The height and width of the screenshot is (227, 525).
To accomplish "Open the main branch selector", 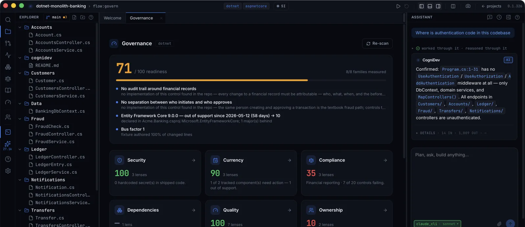I will (56, 17).
